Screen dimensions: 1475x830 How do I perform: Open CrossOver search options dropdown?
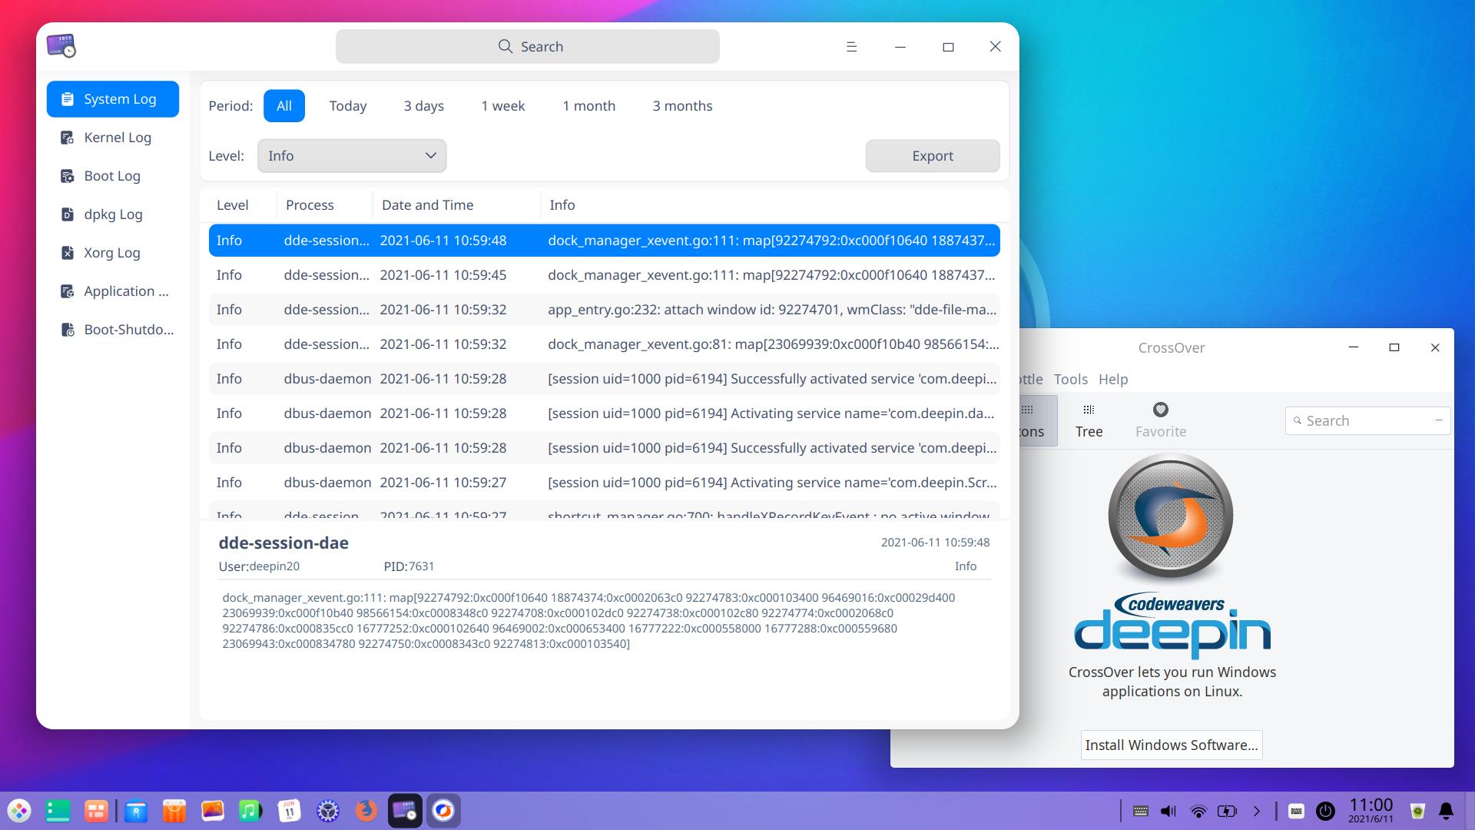point(1438,420)
